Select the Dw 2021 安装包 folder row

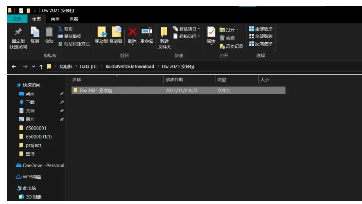tap(178, 90)
